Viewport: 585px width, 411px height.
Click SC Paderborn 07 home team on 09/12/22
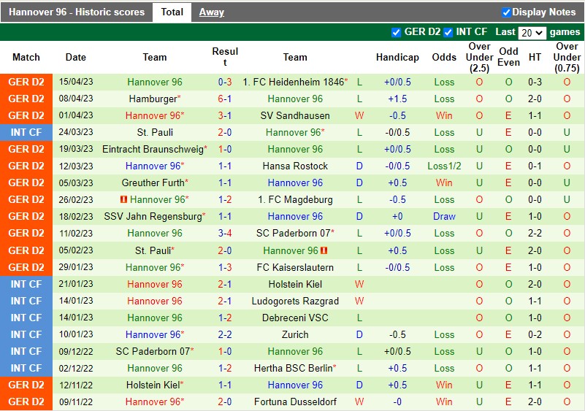click(153, 351)
